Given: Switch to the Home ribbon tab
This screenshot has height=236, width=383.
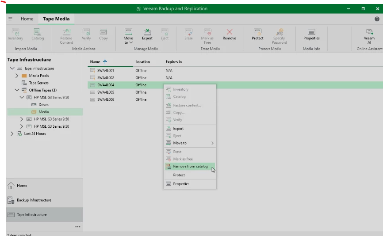Looking at the screenshot, I should pyautogui.click(x=27, y=19).
